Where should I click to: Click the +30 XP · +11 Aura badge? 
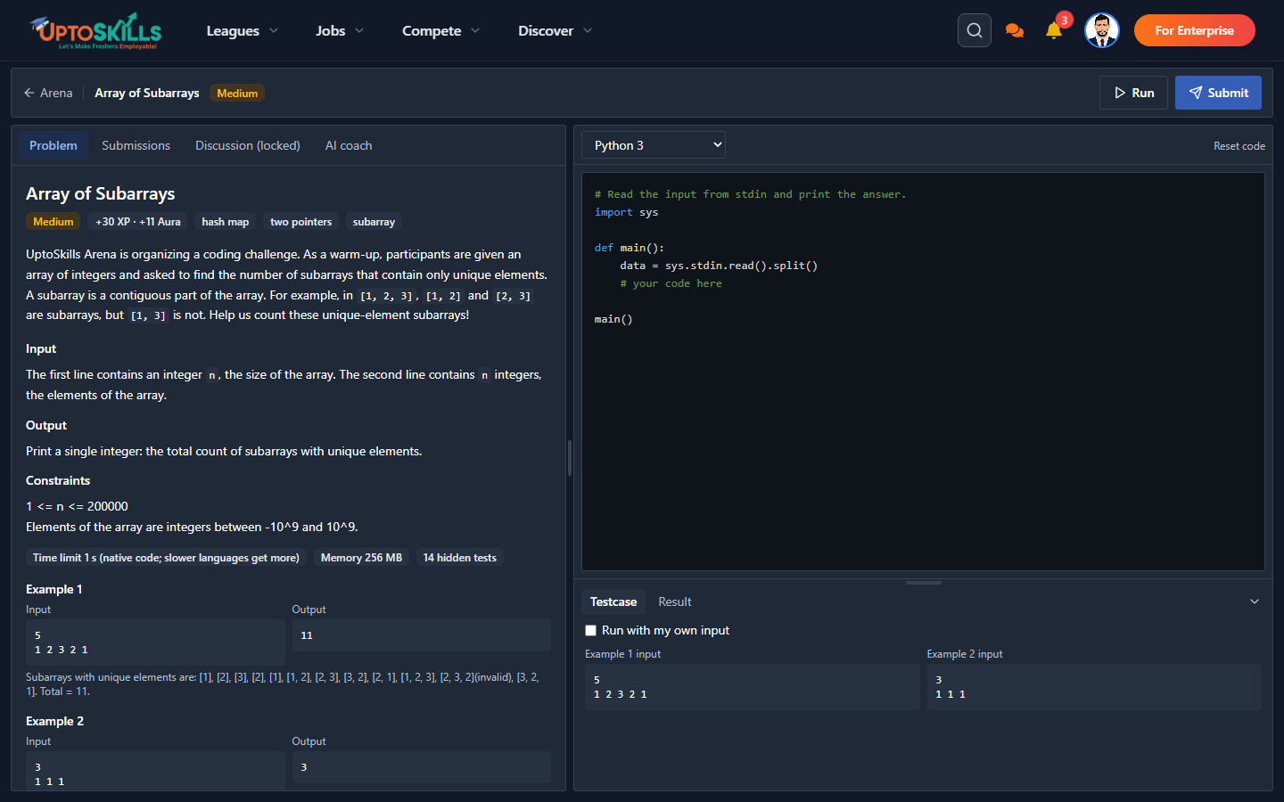pyautogui.click(x=138, y=222)
